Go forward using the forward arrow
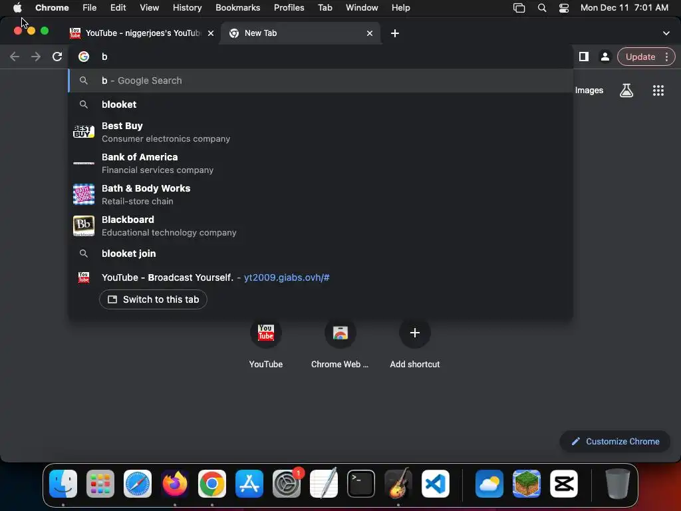This screenshot has height=511, width=681. 36,57
